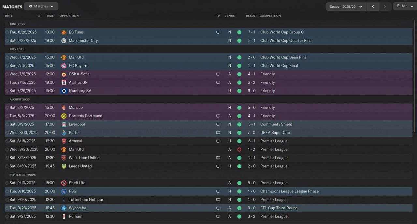This screenshot has height=224, width=417.
Task: Click the Borussia Dortmund club badge
Action: (64, 116)
